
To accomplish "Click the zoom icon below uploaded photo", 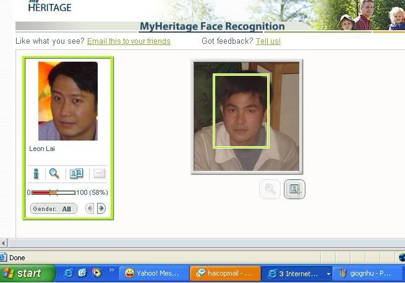I will (270, 189).
